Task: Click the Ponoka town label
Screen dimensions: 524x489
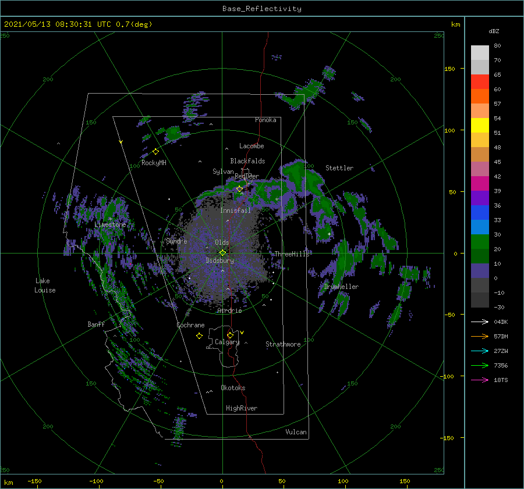Action: click(x=265, y=120)
